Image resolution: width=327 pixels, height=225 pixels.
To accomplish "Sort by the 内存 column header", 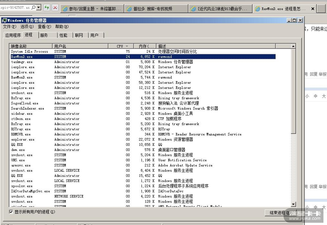I will (x=145, y=46).
